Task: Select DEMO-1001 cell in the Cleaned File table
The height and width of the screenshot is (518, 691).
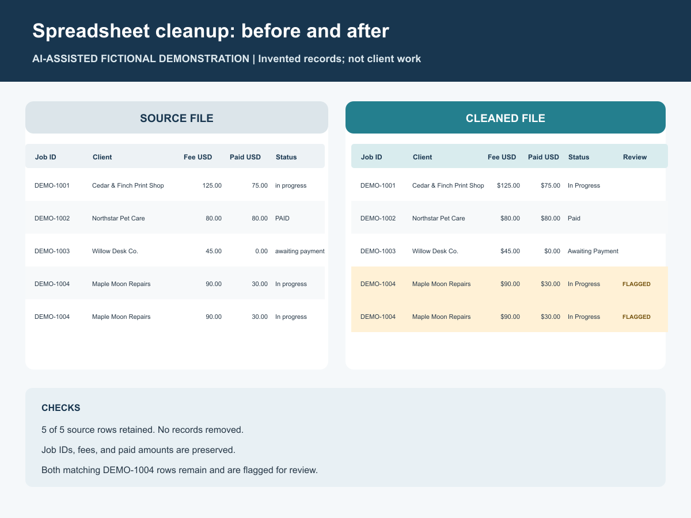Action: [378, 185]
